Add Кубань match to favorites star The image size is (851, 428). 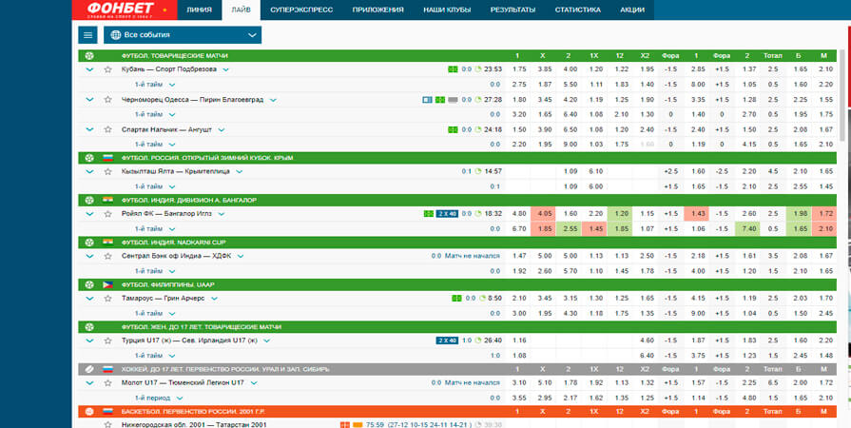coord(108,69)
